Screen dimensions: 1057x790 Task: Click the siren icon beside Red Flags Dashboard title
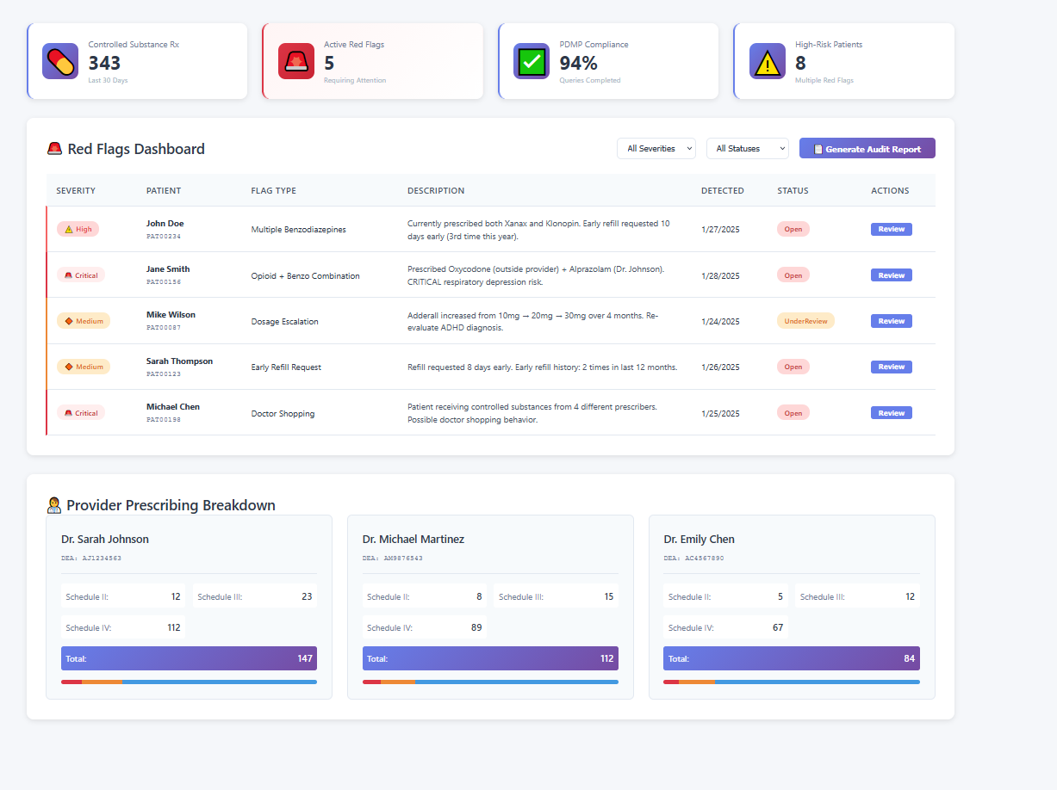coord(53,148)
